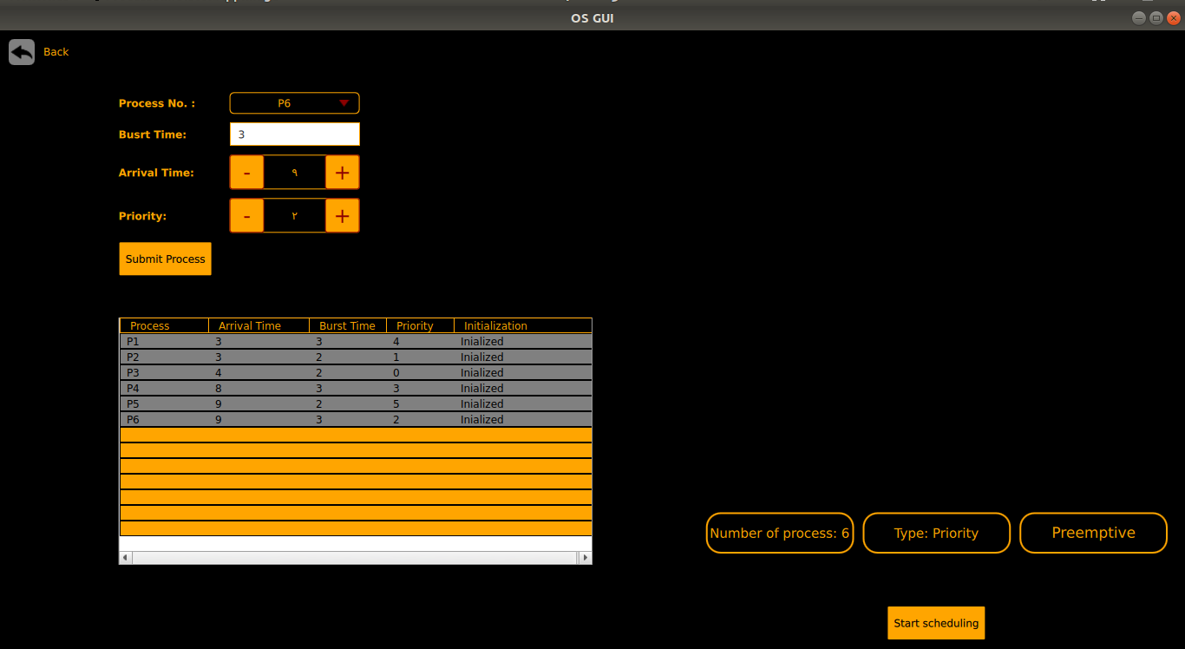Image resolution: width=1185 pixels, height=649 pixels.
Task: Click the Back arrow icon
Action: pos(22,51)
